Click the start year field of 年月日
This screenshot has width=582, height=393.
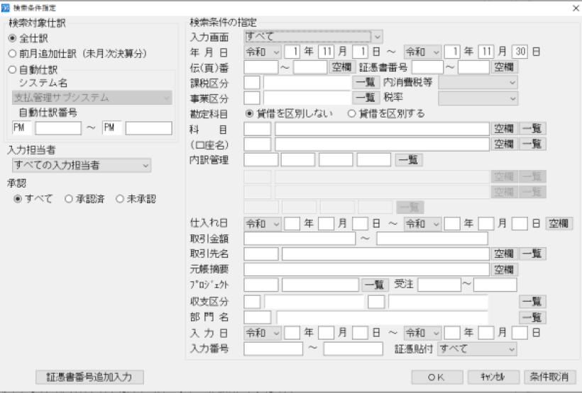(292, 52)
